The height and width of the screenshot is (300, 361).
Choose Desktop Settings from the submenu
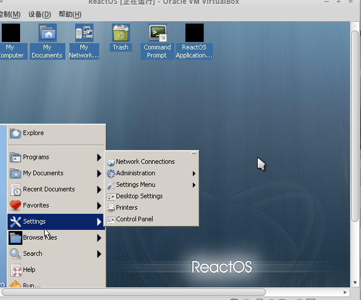tap(152, 196)
